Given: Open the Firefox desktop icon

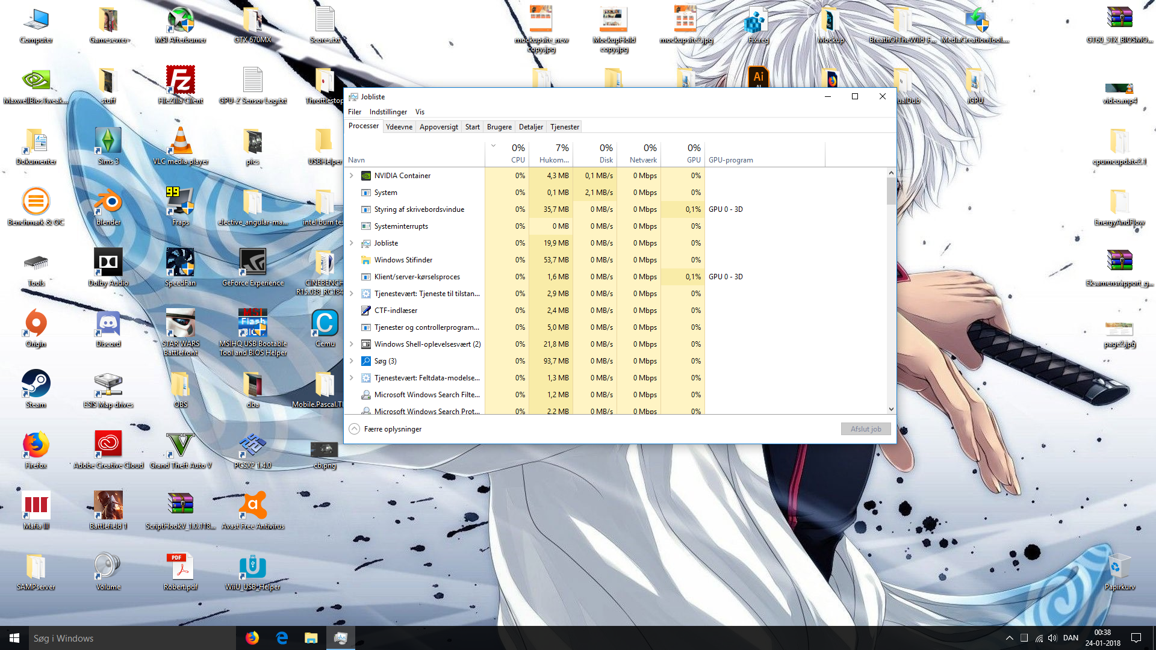Looking at the screenshot, I should coord(36,450).
